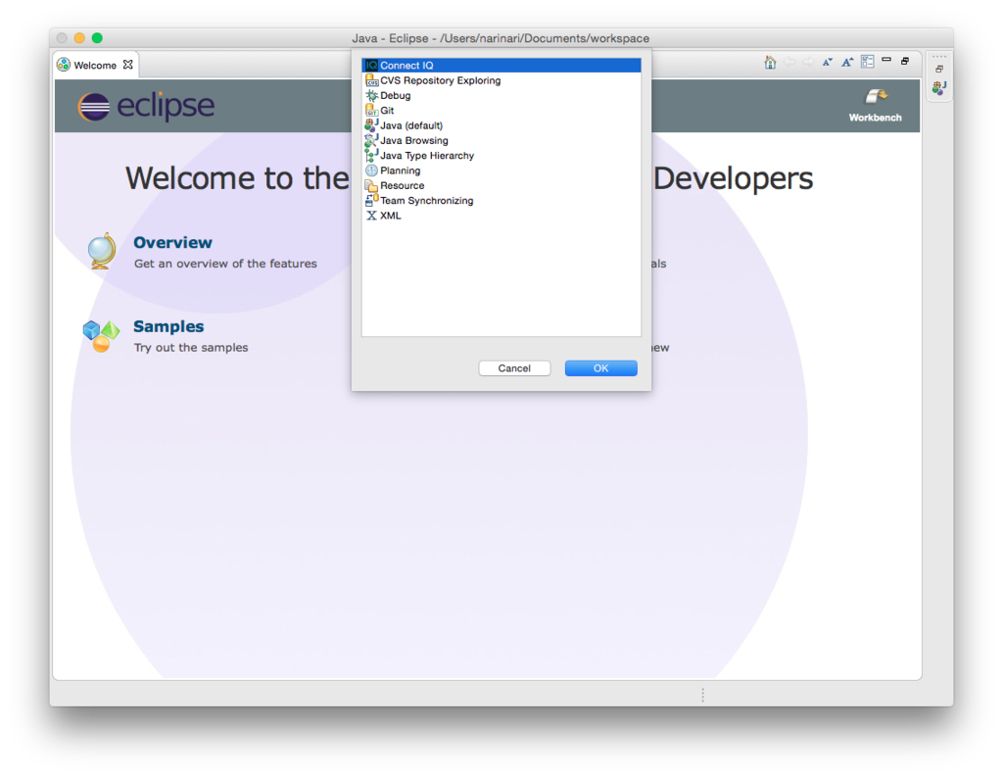Open the Samples link

168,326
